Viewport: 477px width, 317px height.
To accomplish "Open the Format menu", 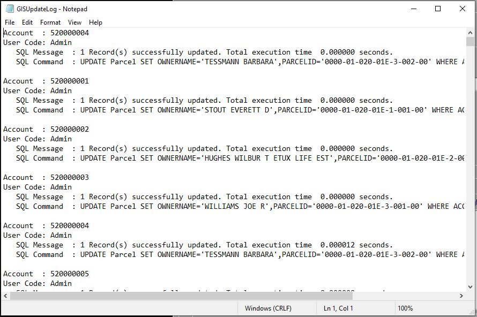I will pos(50,22).
